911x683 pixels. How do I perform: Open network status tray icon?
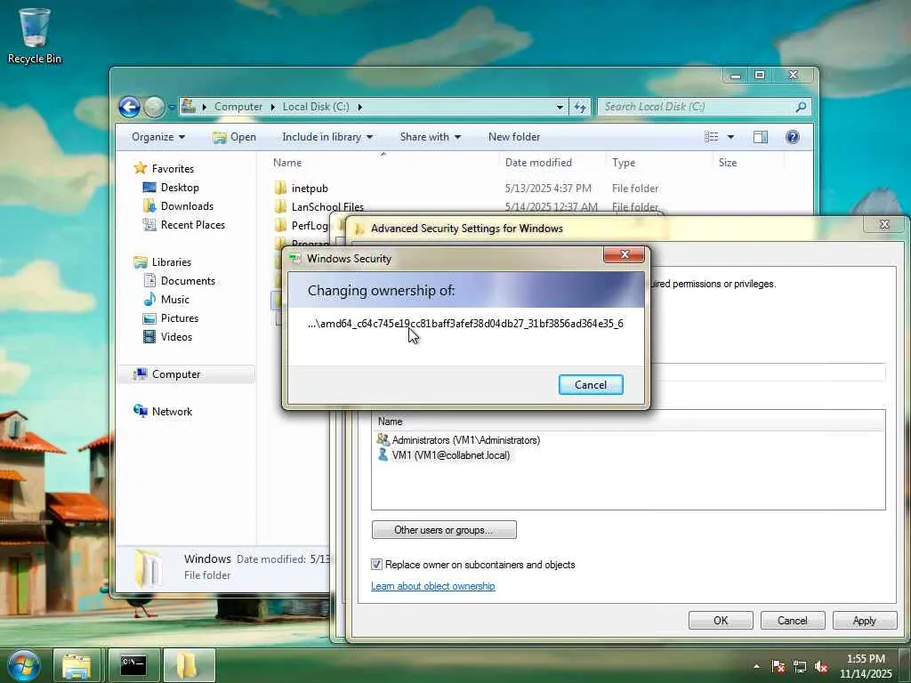[x=800, y=666]
